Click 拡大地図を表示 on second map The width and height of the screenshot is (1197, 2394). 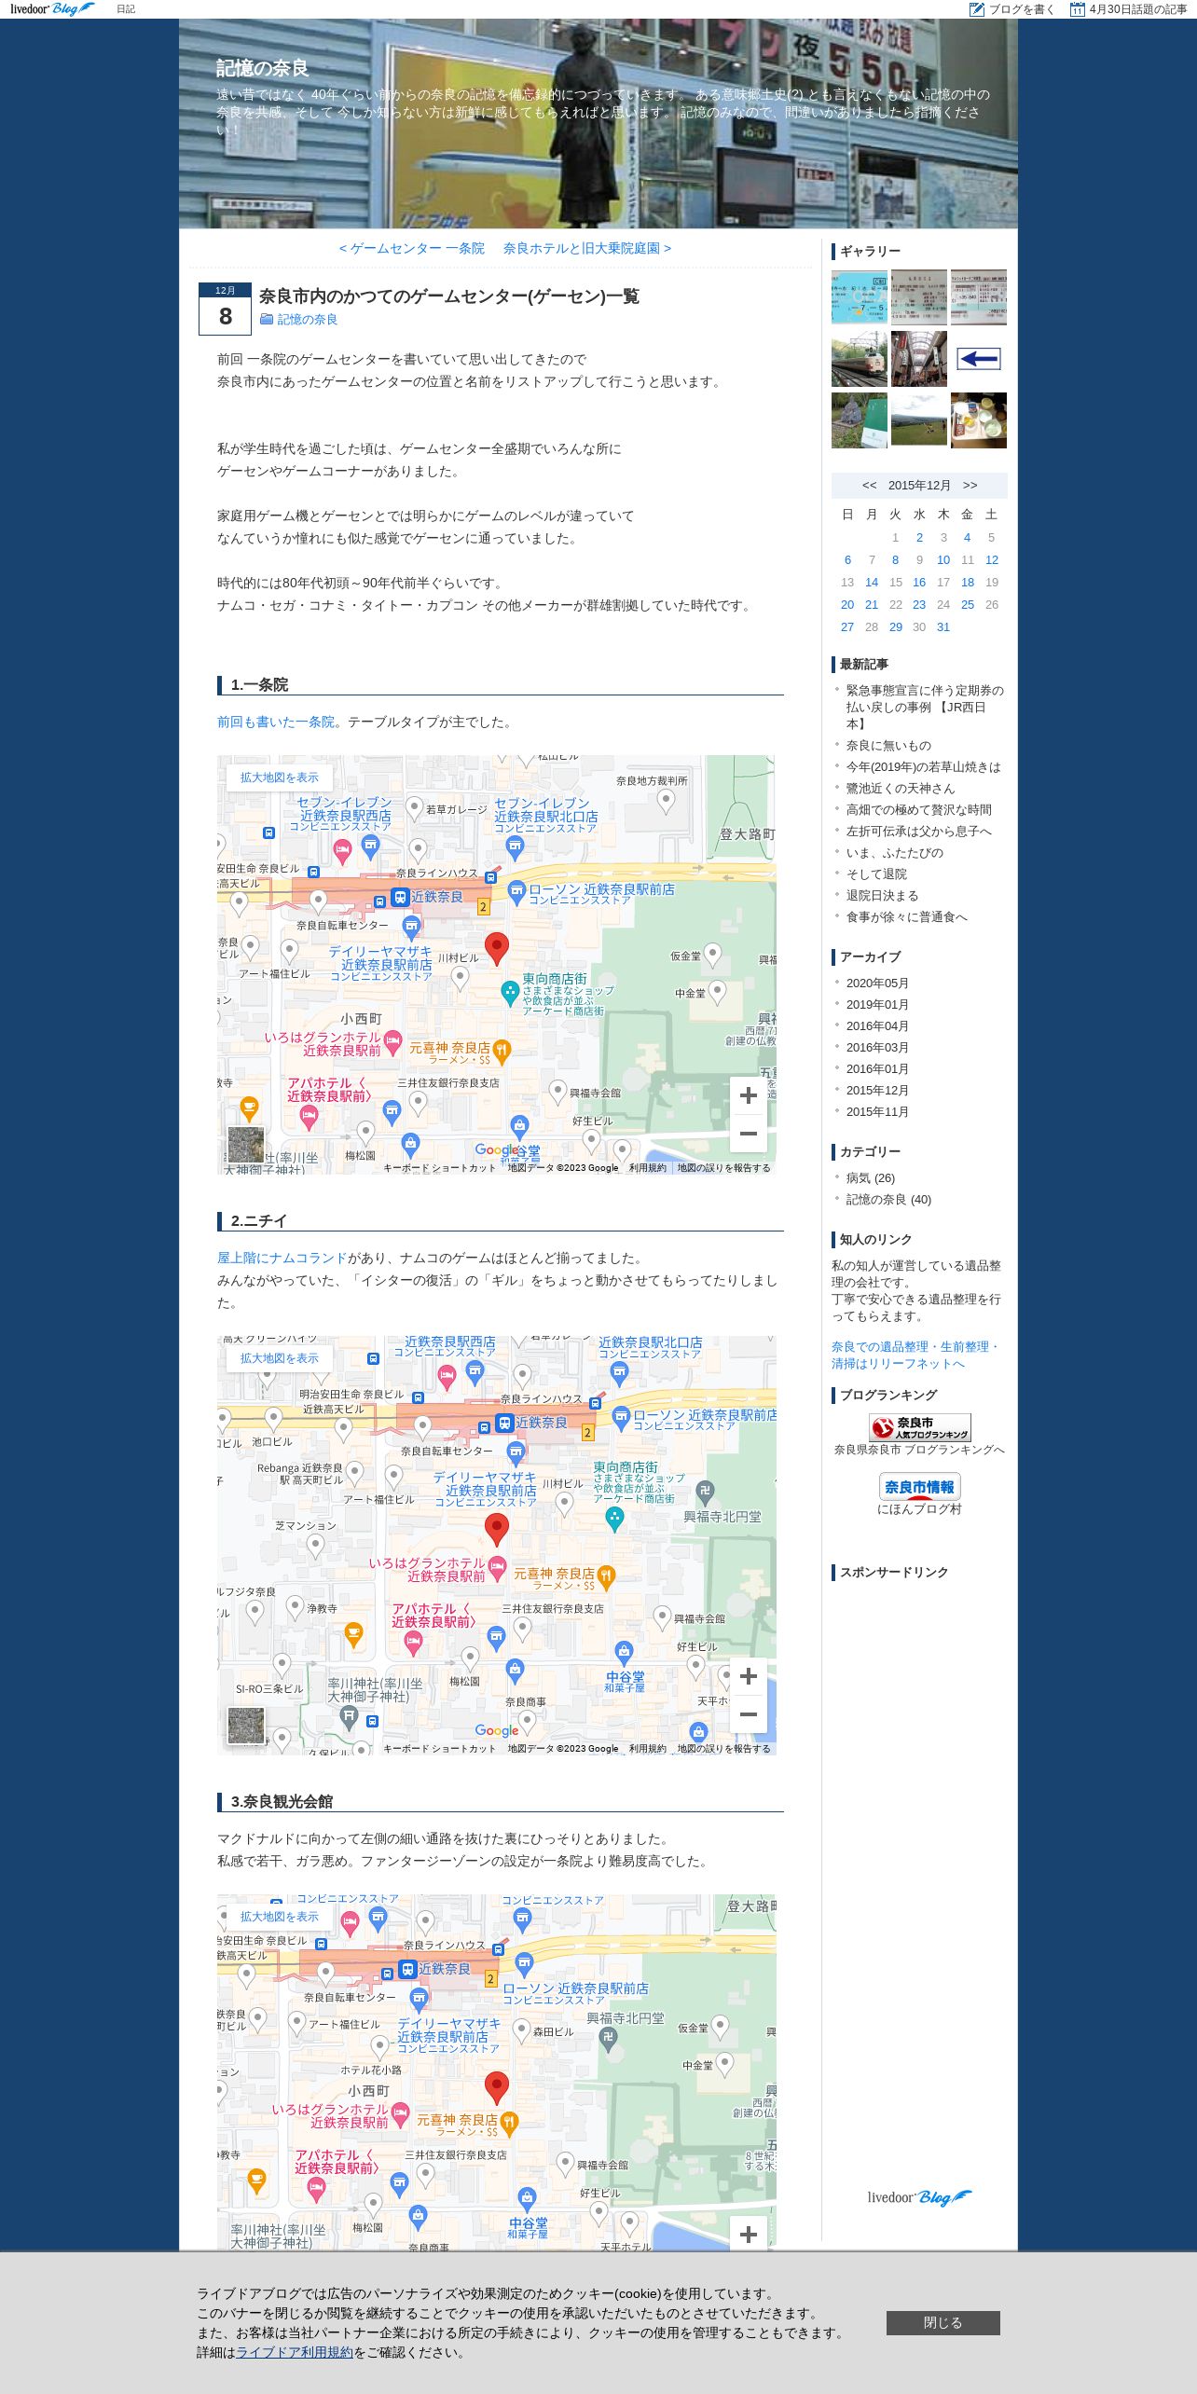point(280,1358)
